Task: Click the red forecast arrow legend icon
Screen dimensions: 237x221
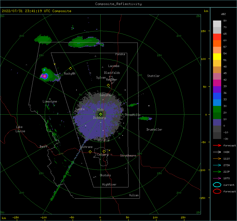Action: click(217, 145)
